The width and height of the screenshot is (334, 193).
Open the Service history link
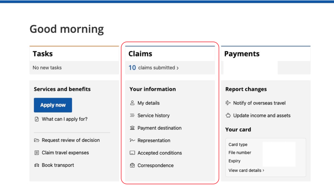coord(153,116)
